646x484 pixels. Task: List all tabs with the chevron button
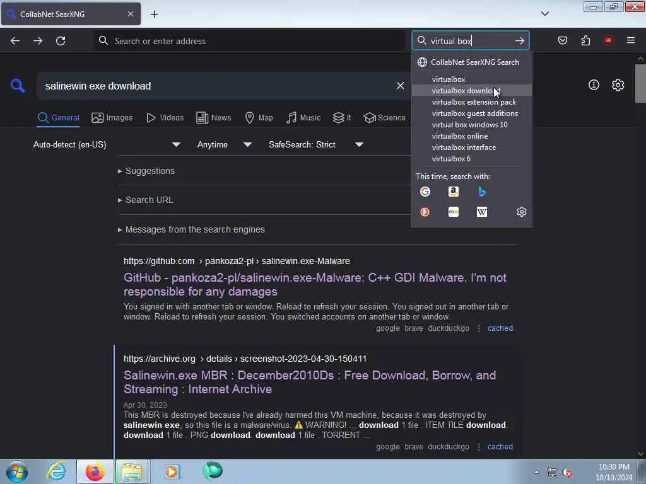pyautogui.click(x=544, y=14)
